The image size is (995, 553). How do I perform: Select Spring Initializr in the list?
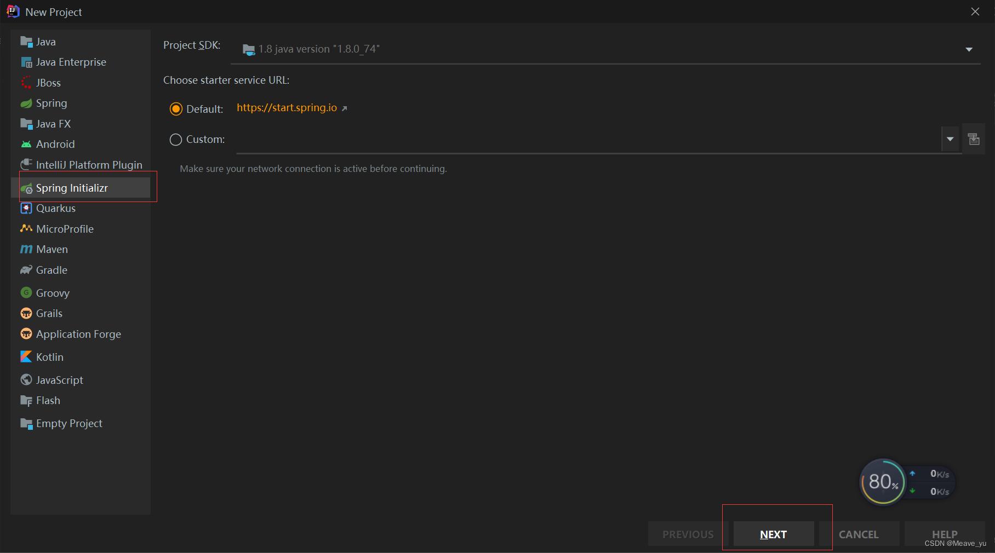coord(81,188)
